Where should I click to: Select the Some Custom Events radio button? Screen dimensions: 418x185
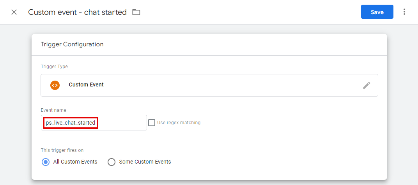point(112,162)
